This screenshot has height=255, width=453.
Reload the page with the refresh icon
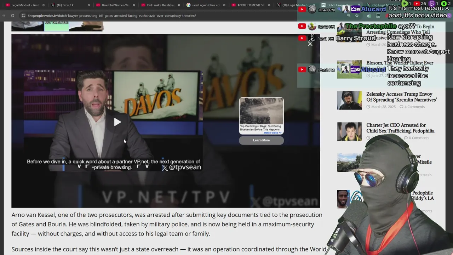click(12, 16)
